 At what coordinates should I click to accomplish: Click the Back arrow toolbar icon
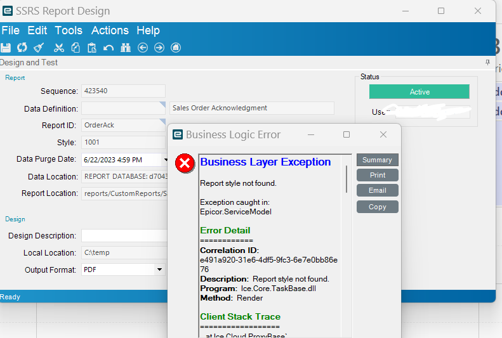point(143,48)
